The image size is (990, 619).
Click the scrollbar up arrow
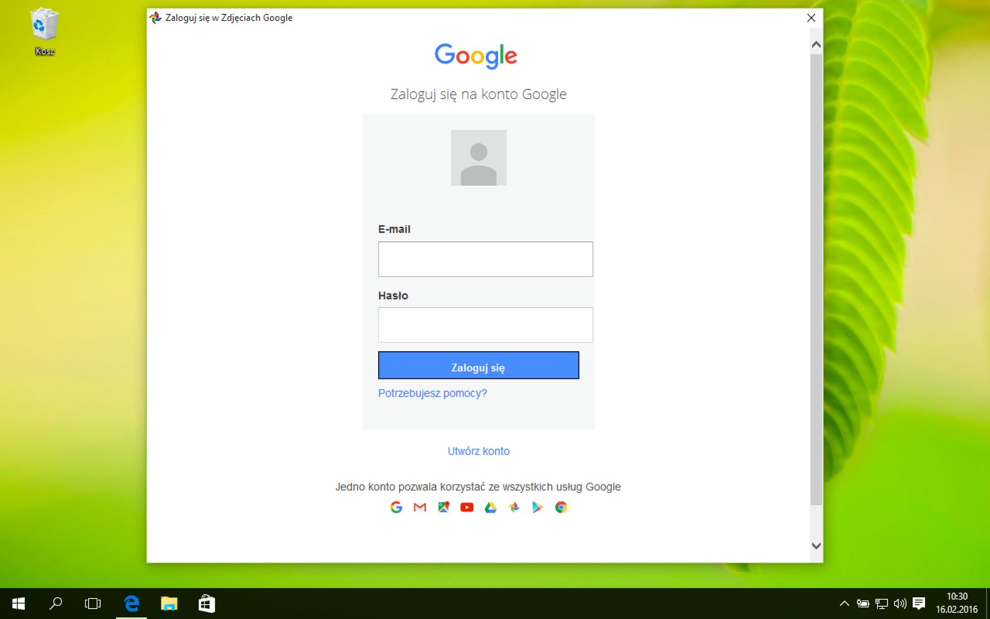pyautogui.click(x=816, y=44)
